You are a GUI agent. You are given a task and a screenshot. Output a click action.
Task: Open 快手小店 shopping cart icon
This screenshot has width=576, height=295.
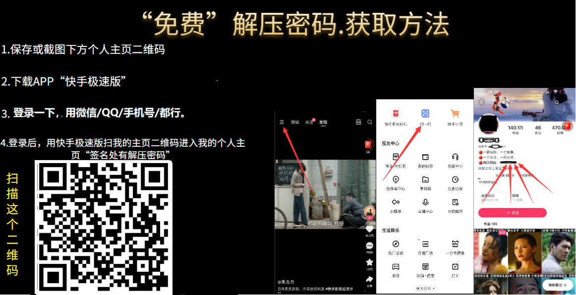tap(455, 114)
